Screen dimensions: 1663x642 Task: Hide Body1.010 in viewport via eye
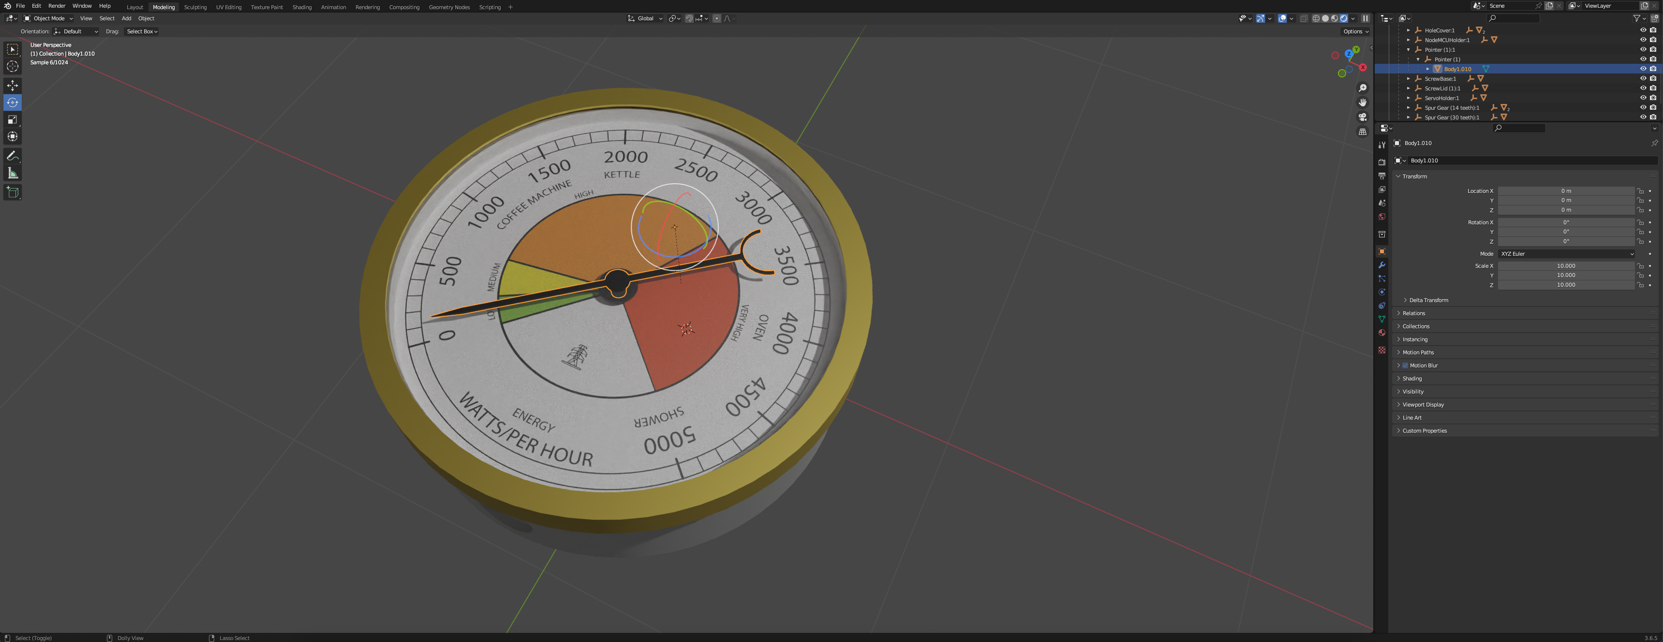[x=1643, y=68]
